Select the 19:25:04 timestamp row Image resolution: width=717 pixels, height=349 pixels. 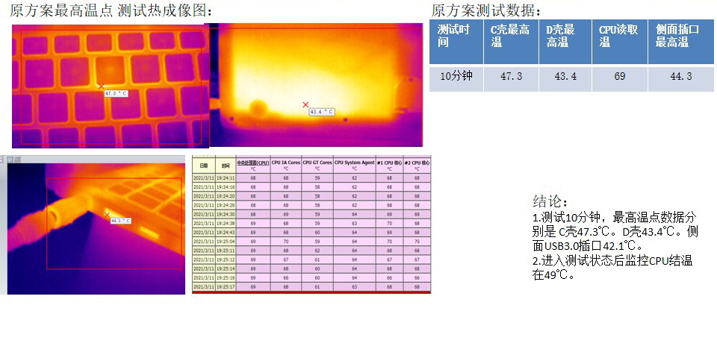[x=226, y=242]
